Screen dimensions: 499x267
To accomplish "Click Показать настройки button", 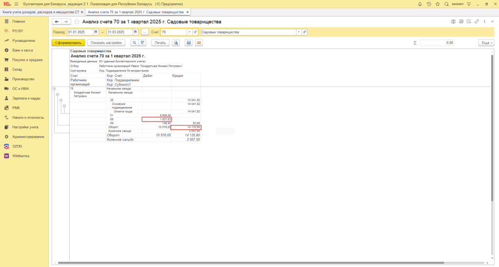I will click(106, 42).
